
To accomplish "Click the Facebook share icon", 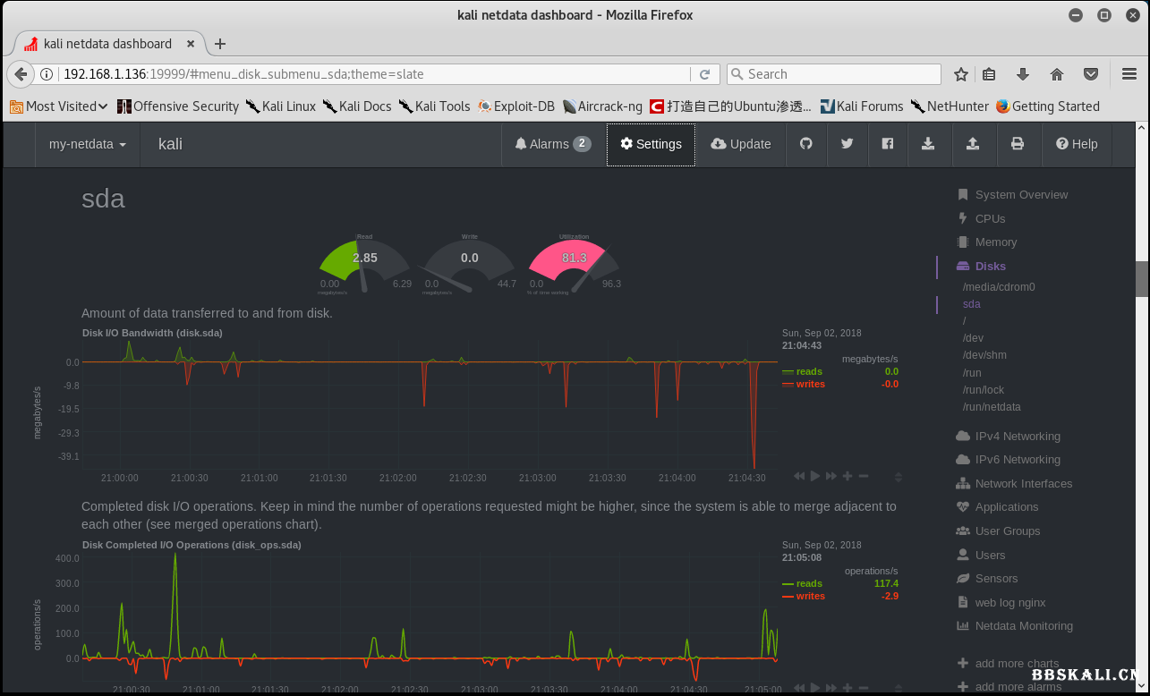I will click(888, 144).
